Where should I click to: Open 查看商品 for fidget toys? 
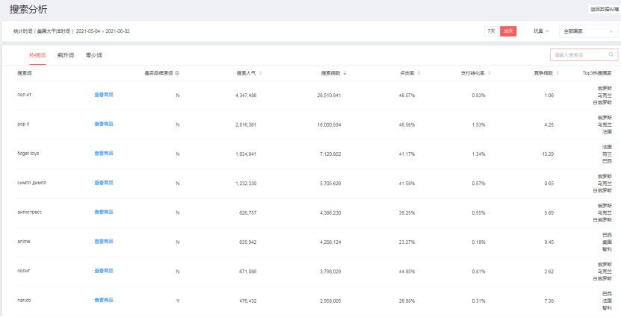[104, 154]
